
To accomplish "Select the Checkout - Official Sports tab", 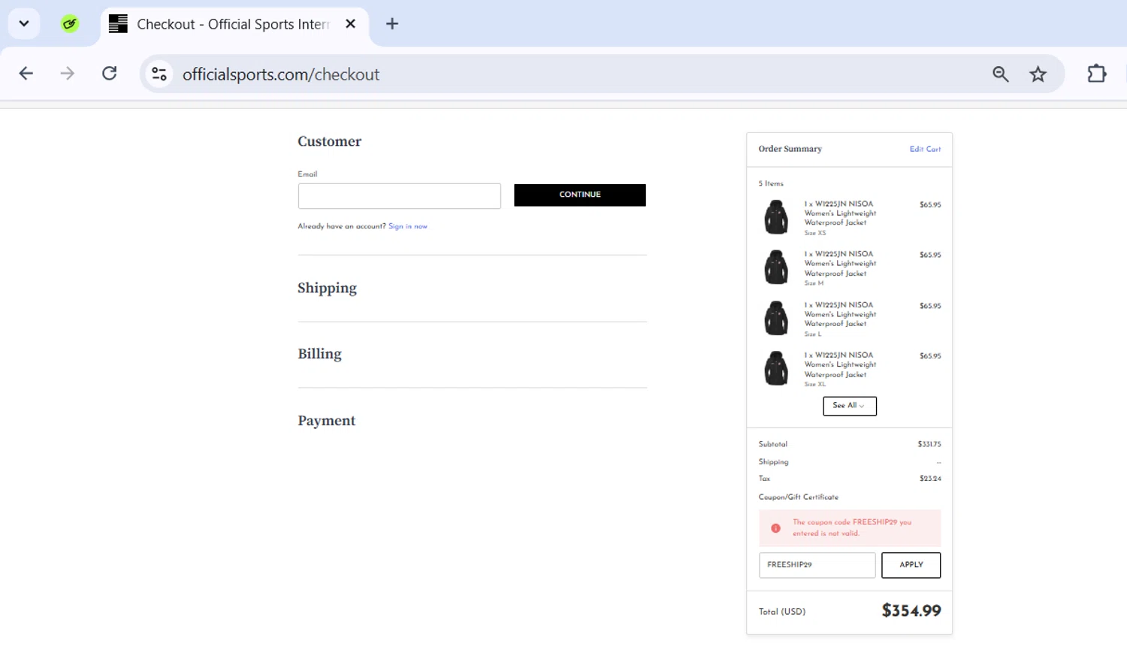I will pyautogui.click(x=234, y=24).
